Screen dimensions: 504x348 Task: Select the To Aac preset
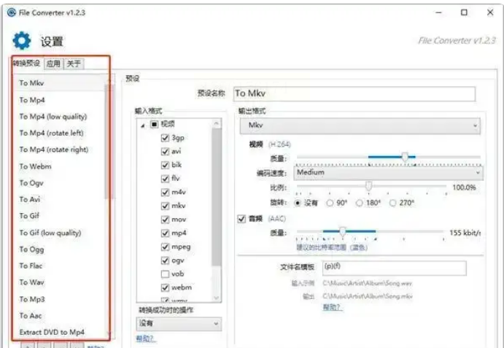click(x=60, y=315)
